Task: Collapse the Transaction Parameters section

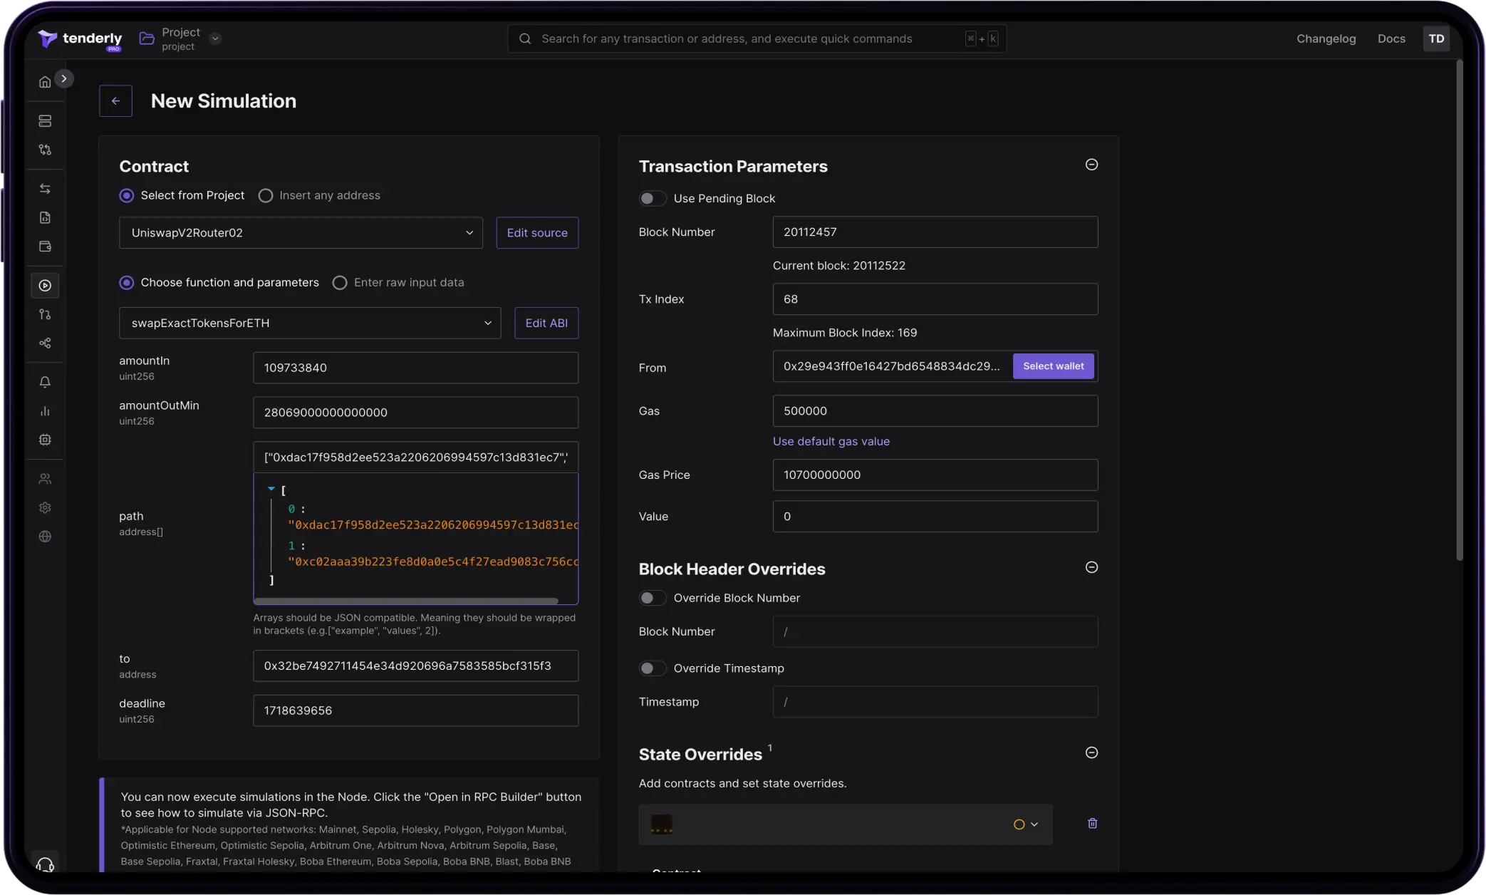Action: click(1091, 165)
